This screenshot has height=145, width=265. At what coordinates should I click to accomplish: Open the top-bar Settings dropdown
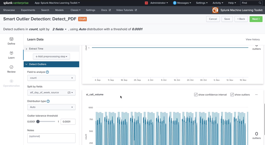point(202,3)
